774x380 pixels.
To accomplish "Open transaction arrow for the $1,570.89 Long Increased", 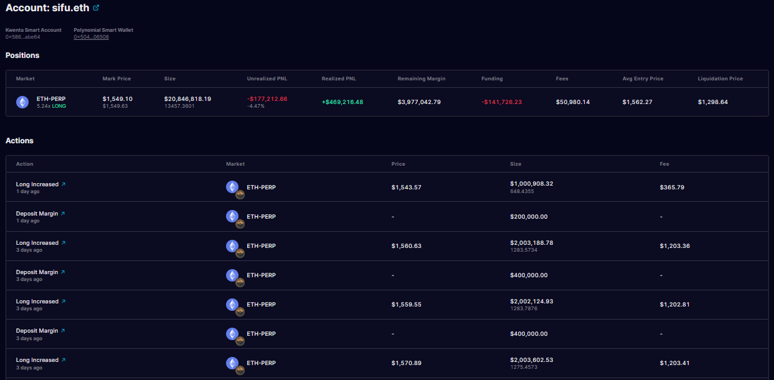I will click(64, 360).
